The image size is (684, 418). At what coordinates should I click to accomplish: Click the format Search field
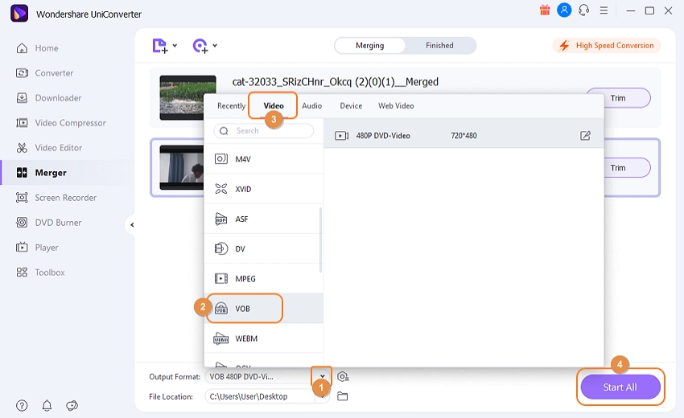point(263,131)
